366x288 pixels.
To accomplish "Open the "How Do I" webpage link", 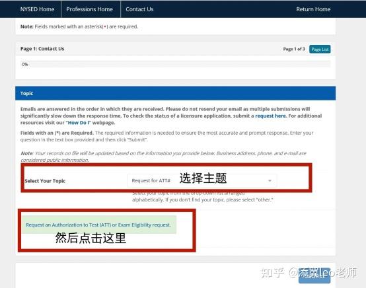I will point(79,123).
